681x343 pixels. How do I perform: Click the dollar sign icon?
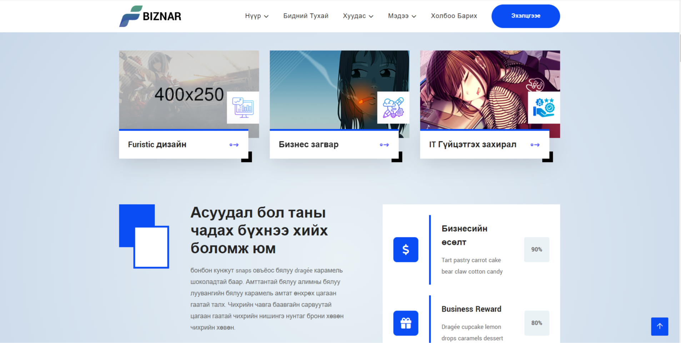tap(406, 249)
